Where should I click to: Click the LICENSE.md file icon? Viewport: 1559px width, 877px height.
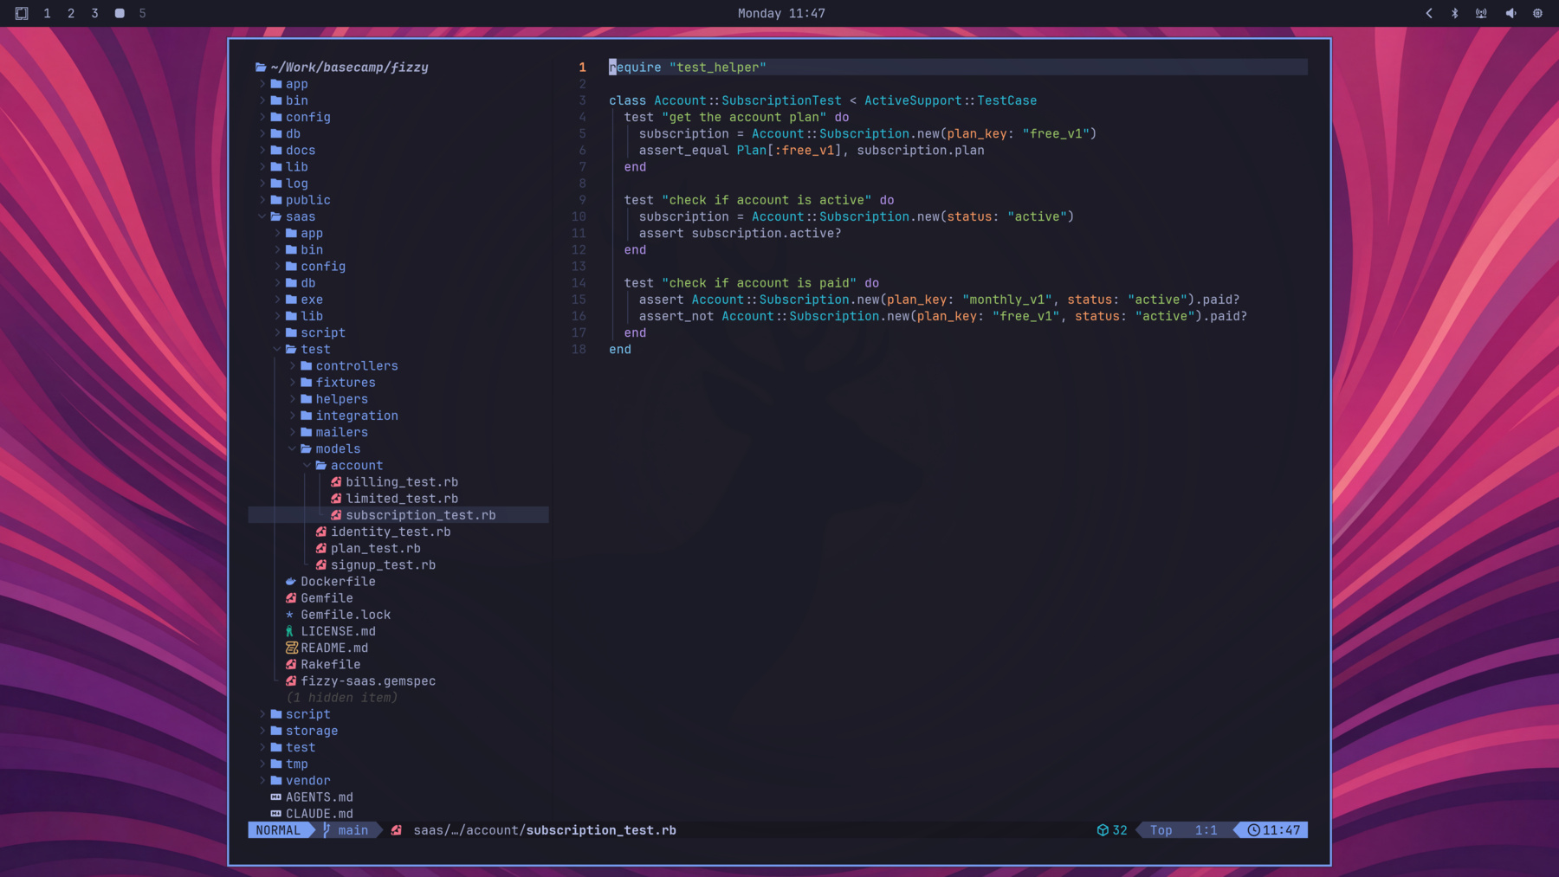click(290, 632)
